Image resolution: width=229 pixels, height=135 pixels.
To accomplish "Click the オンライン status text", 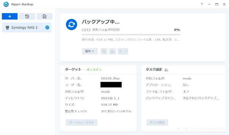I will point(94,70).
